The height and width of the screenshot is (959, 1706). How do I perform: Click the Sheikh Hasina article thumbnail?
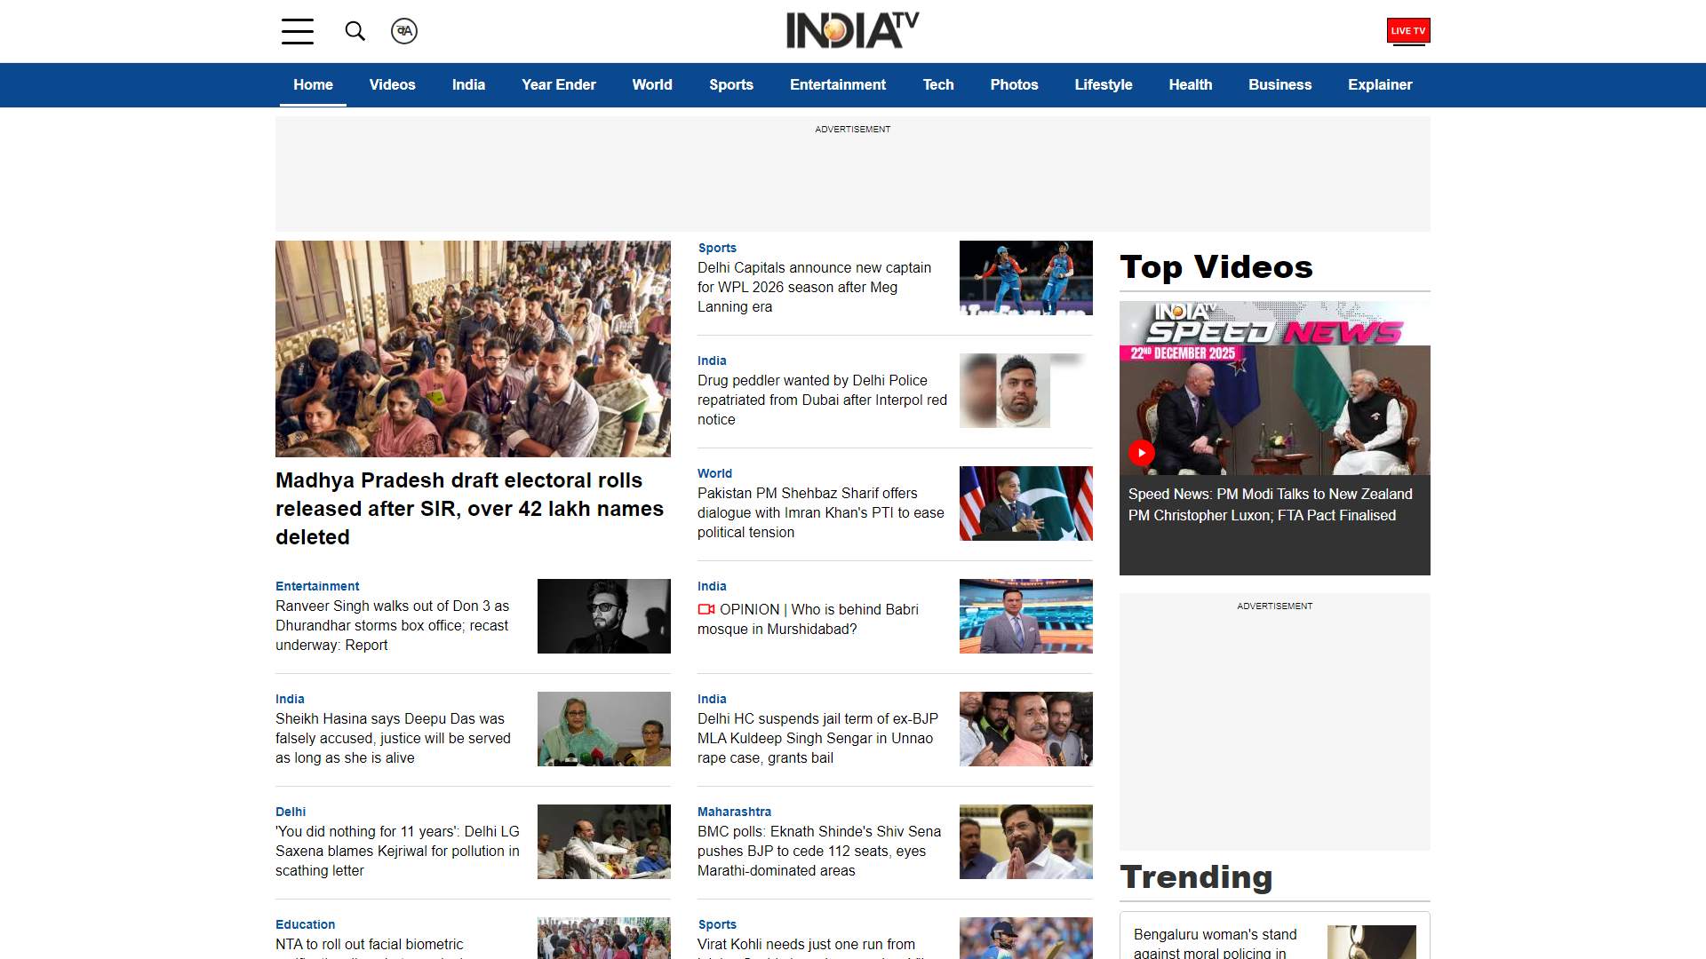pos(603,729)
